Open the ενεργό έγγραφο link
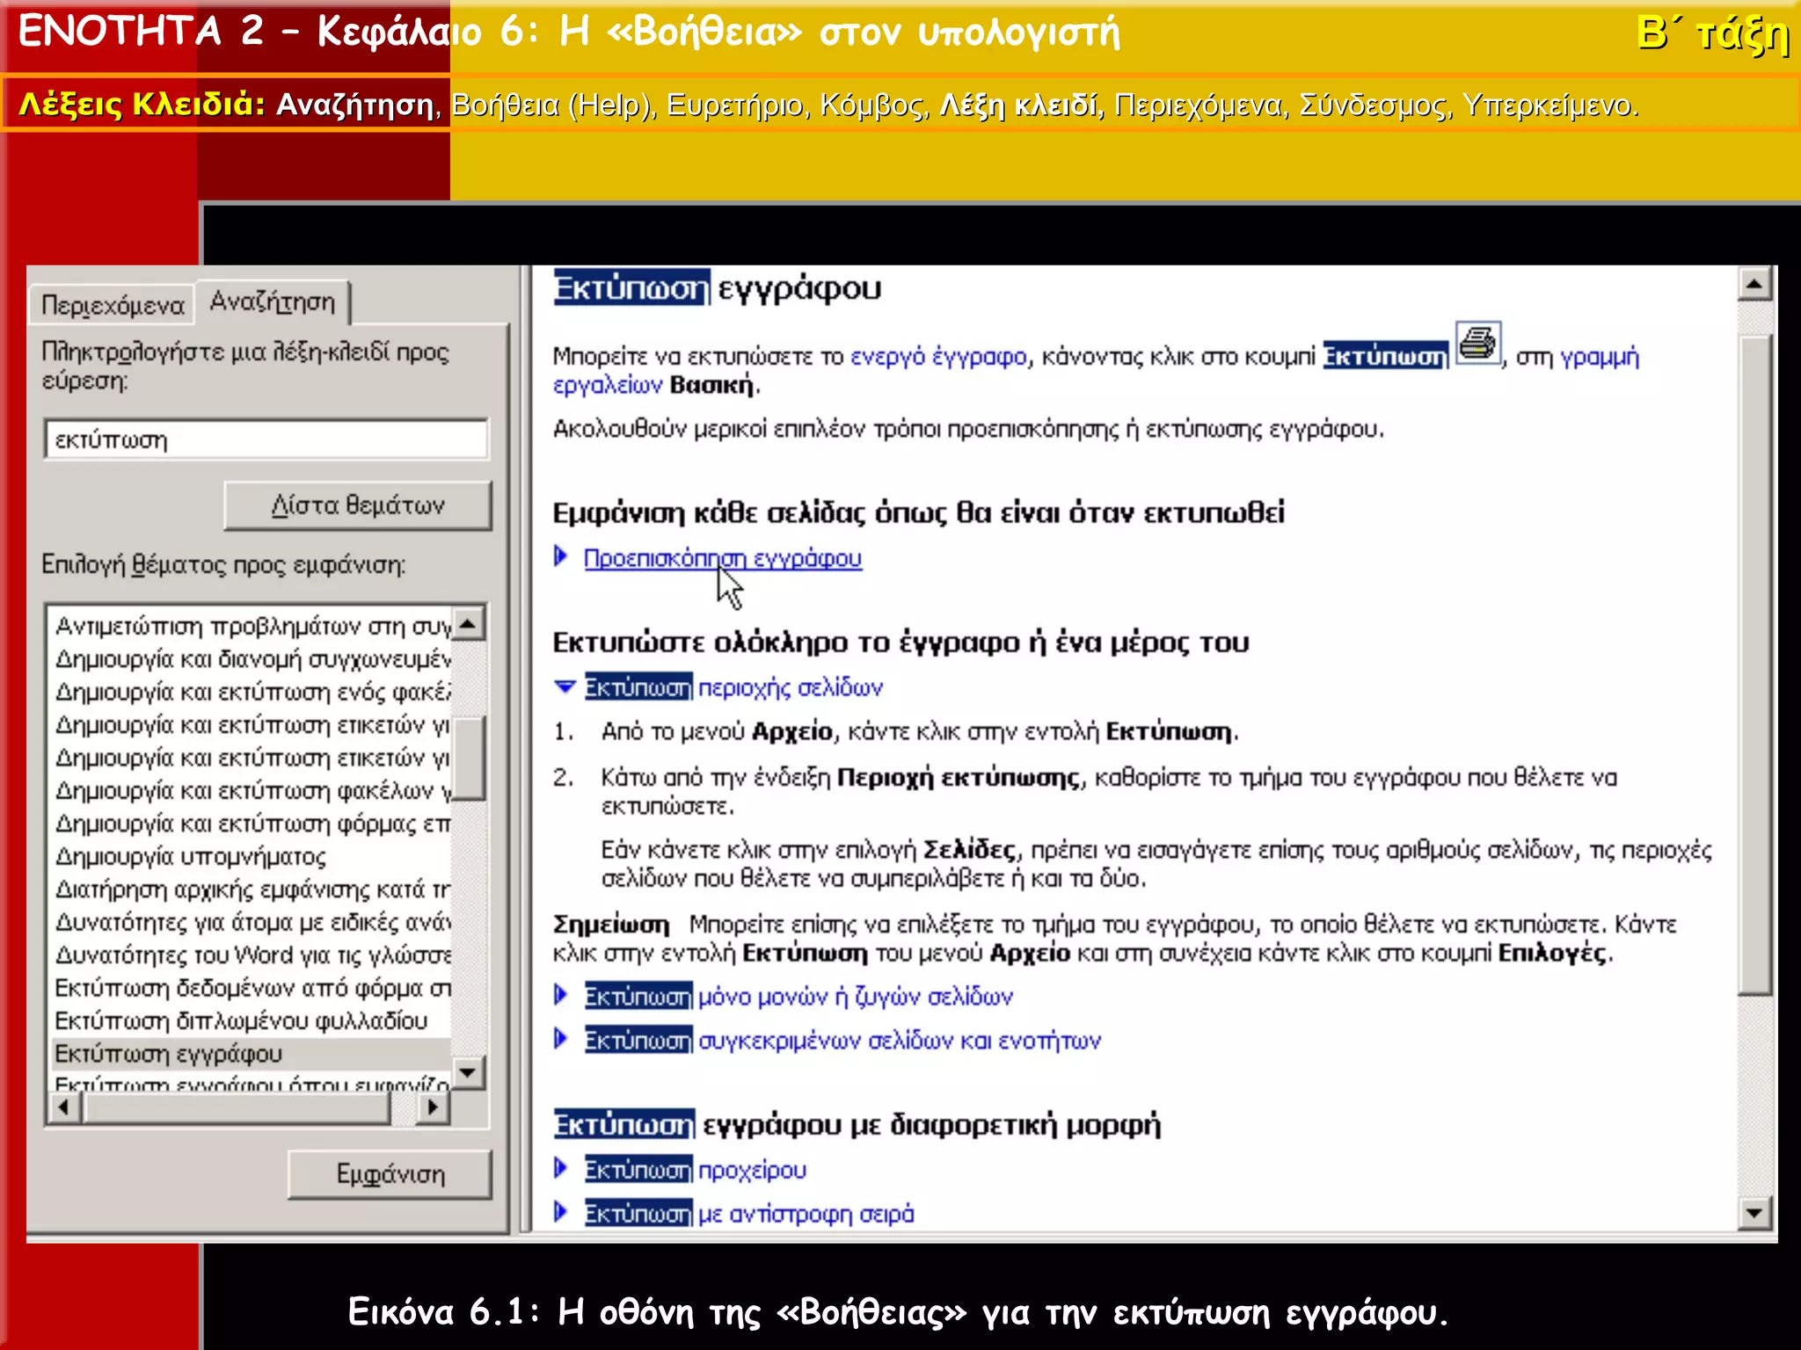1801x1350 pixels. pyautogui.click(x=938, y=357)
